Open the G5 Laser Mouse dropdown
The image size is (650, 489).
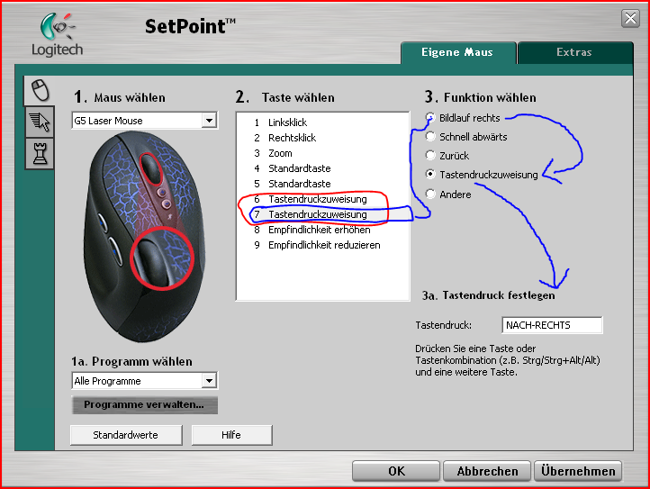tap(145, 121)
